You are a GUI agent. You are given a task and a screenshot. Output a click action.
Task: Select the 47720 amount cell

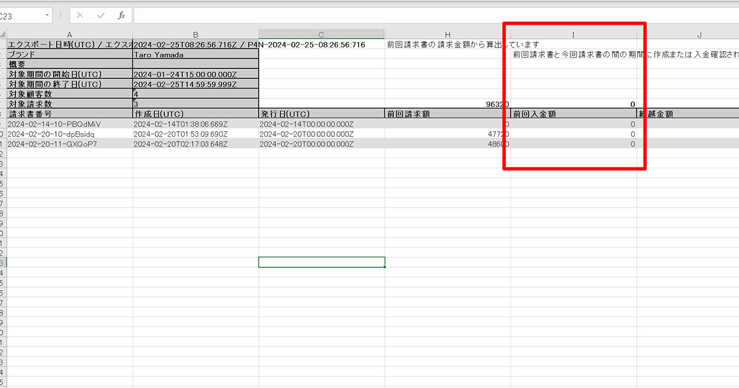coord(448,134)
